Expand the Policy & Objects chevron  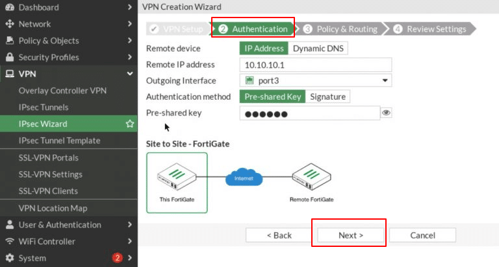coord(129,40)
